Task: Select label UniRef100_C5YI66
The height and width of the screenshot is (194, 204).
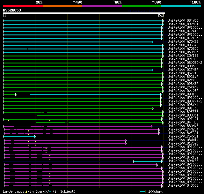Action: pyautogui.click(x=183, y=56)
